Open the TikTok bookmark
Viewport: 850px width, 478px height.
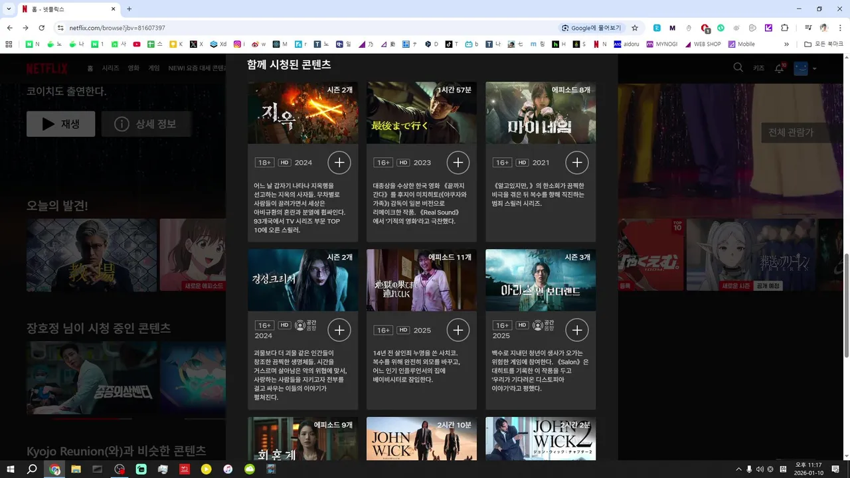tap(452, 44)
